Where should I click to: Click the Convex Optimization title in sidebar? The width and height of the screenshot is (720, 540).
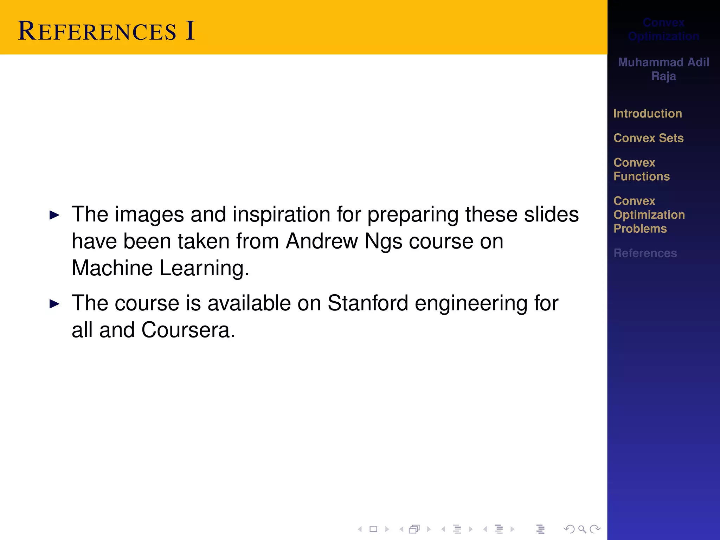(663, 30)
